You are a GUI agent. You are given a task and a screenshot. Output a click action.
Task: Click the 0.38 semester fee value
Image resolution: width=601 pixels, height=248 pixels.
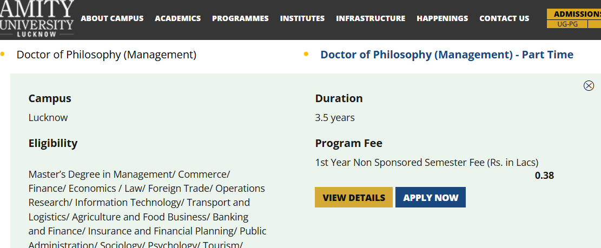pyautogui.click(x=544, y=176)
